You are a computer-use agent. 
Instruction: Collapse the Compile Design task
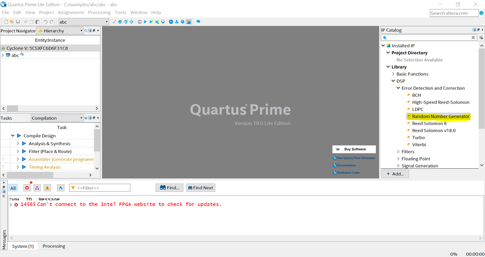tap(13, 136)
